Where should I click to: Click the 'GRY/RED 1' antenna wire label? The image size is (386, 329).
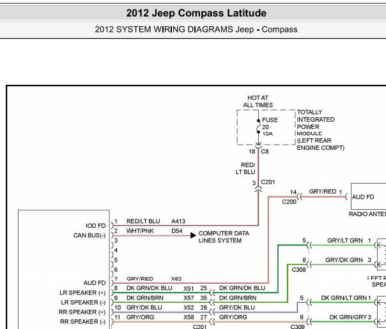click(325, 191)
